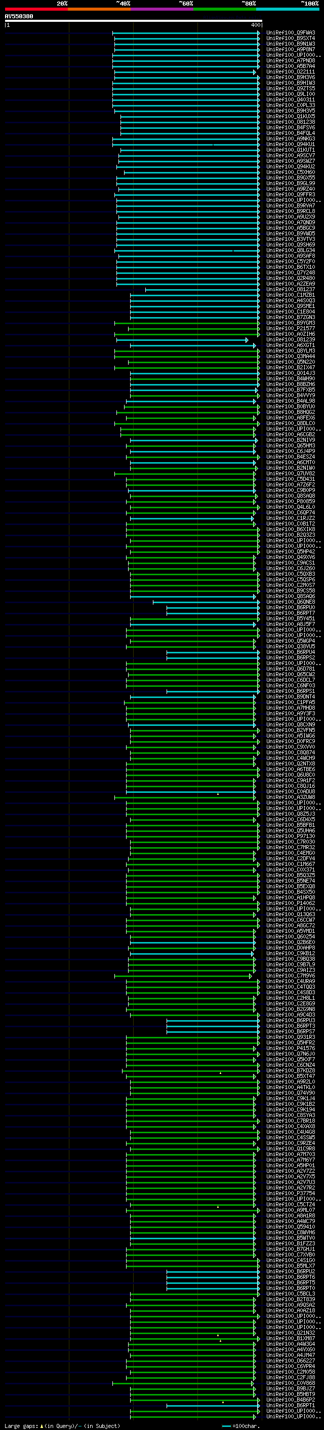Select the UniRef100_O81237 label
This screenshot has height=1430, width=324.
[x=291, y=289]
